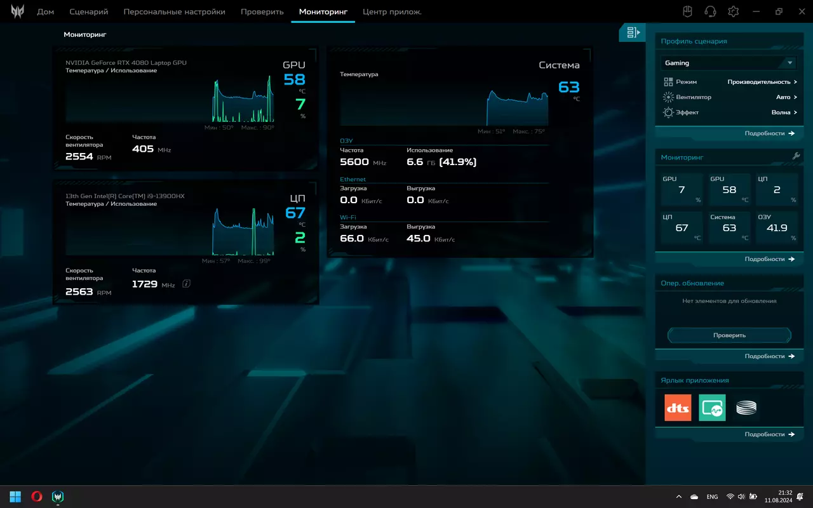
Task: Click the Predator logo icon
Action: 17,11
